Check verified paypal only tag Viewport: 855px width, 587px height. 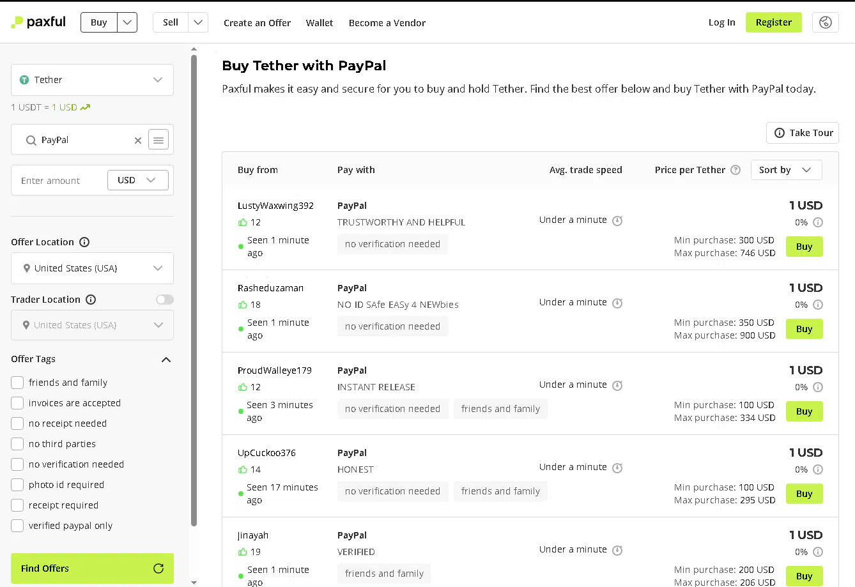click(x=17, y=526)
